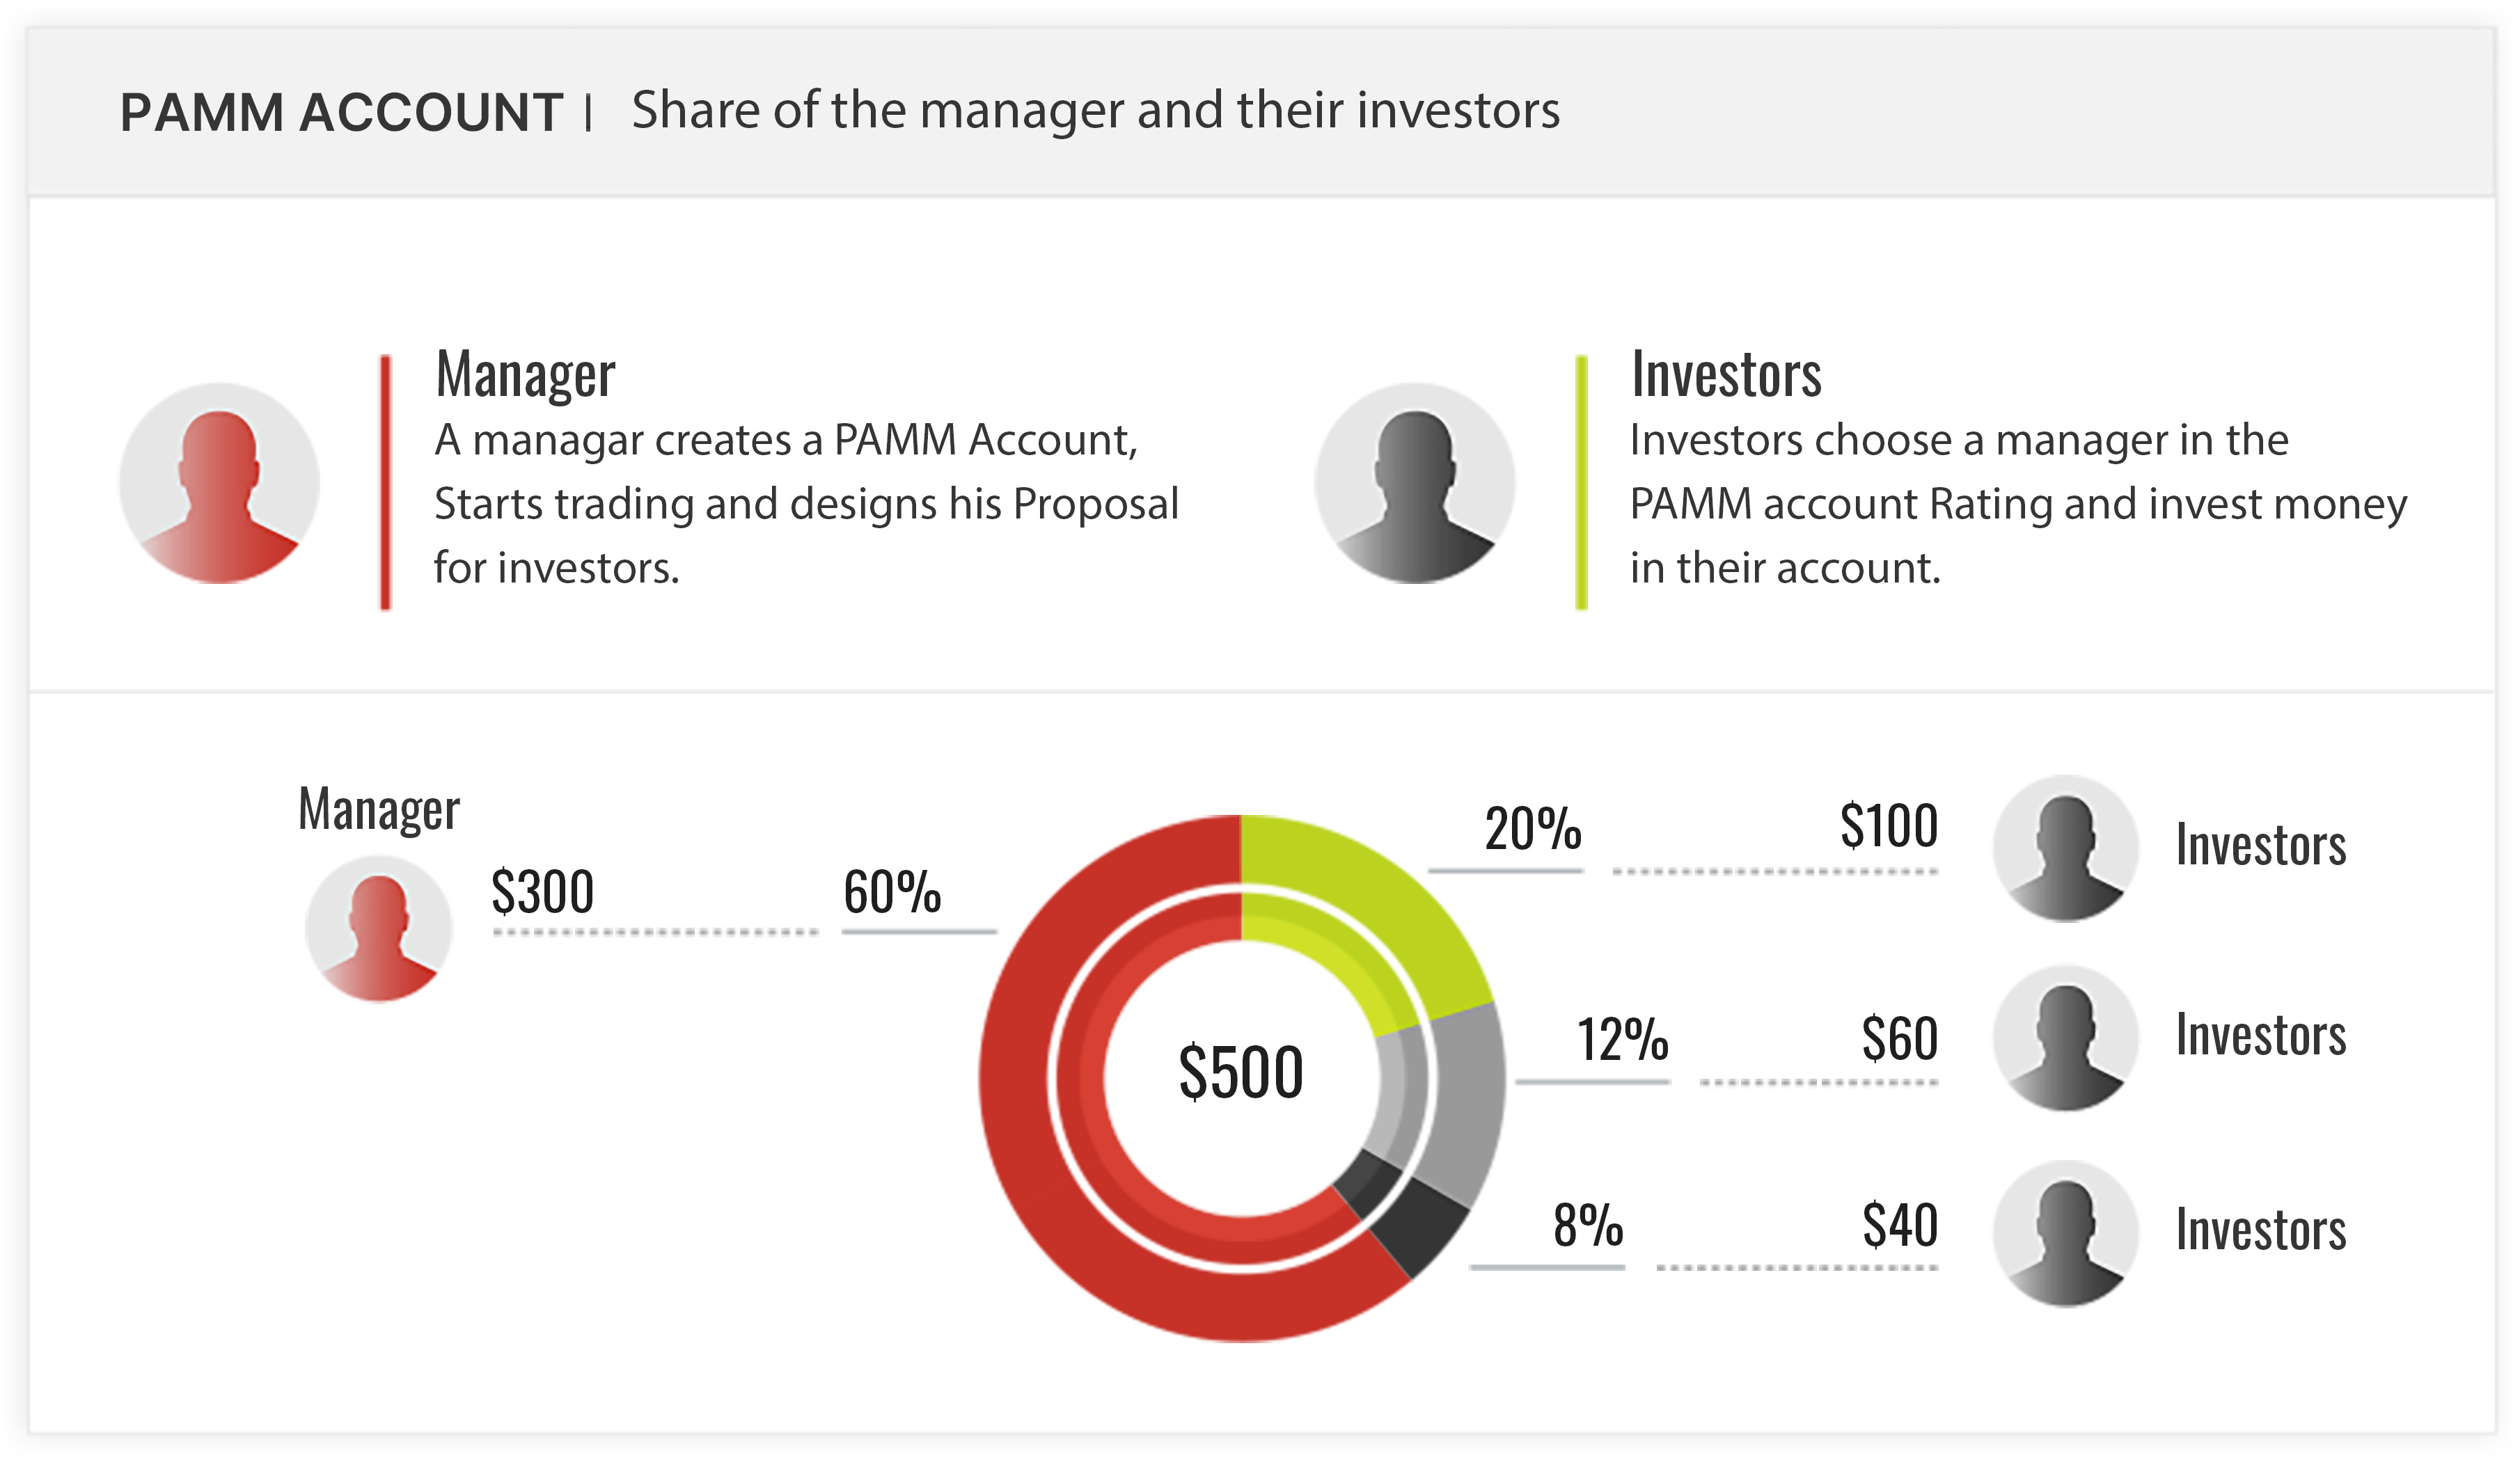
Task: Click the 60% manager share label
Action: tap(892, 891)
